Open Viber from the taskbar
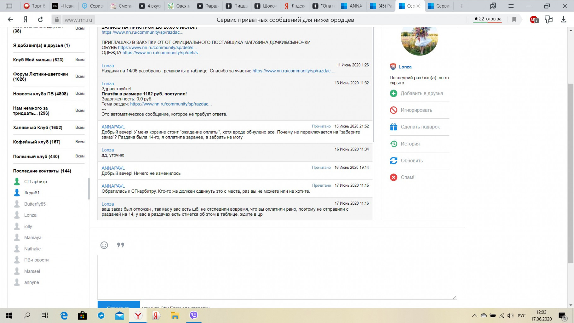The image size is (574, 323). point(193,315)
